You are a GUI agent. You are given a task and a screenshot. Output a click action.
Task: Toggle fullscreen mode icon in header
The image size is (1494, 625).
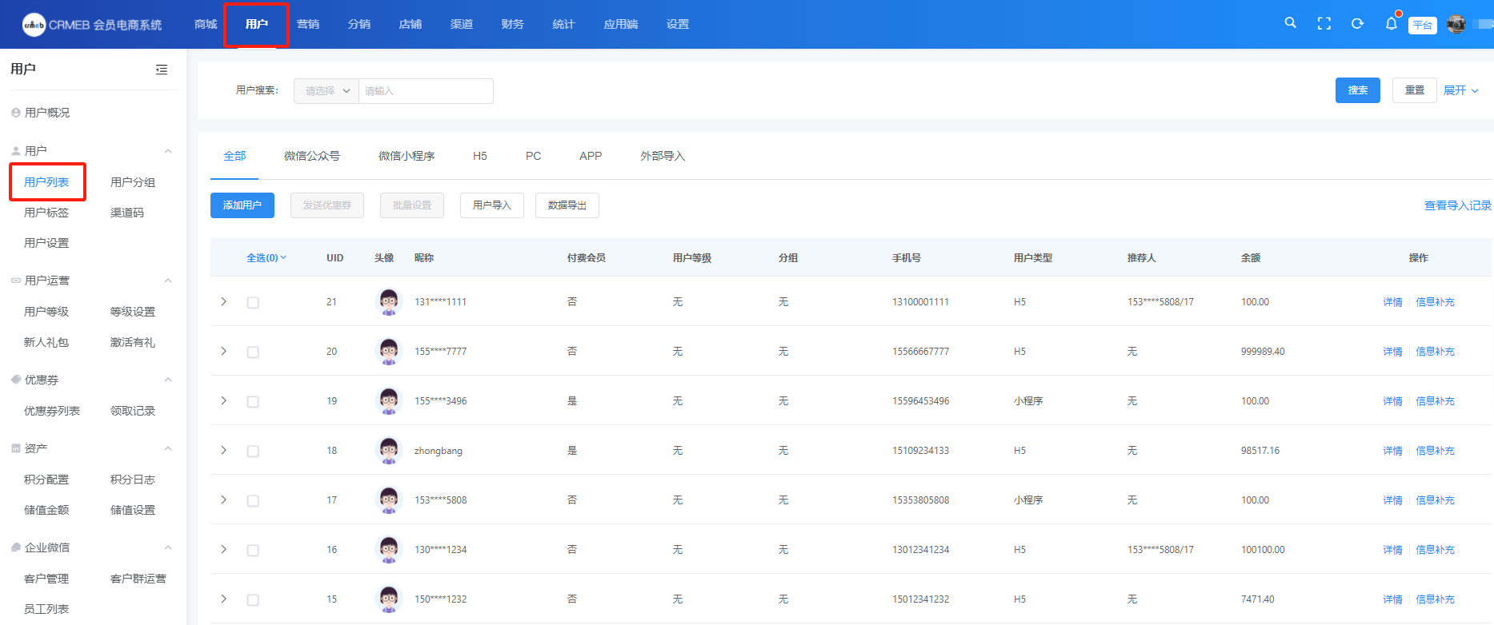coord(1324,24)
